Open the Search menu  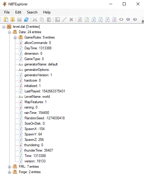click(x=32, y=12)
